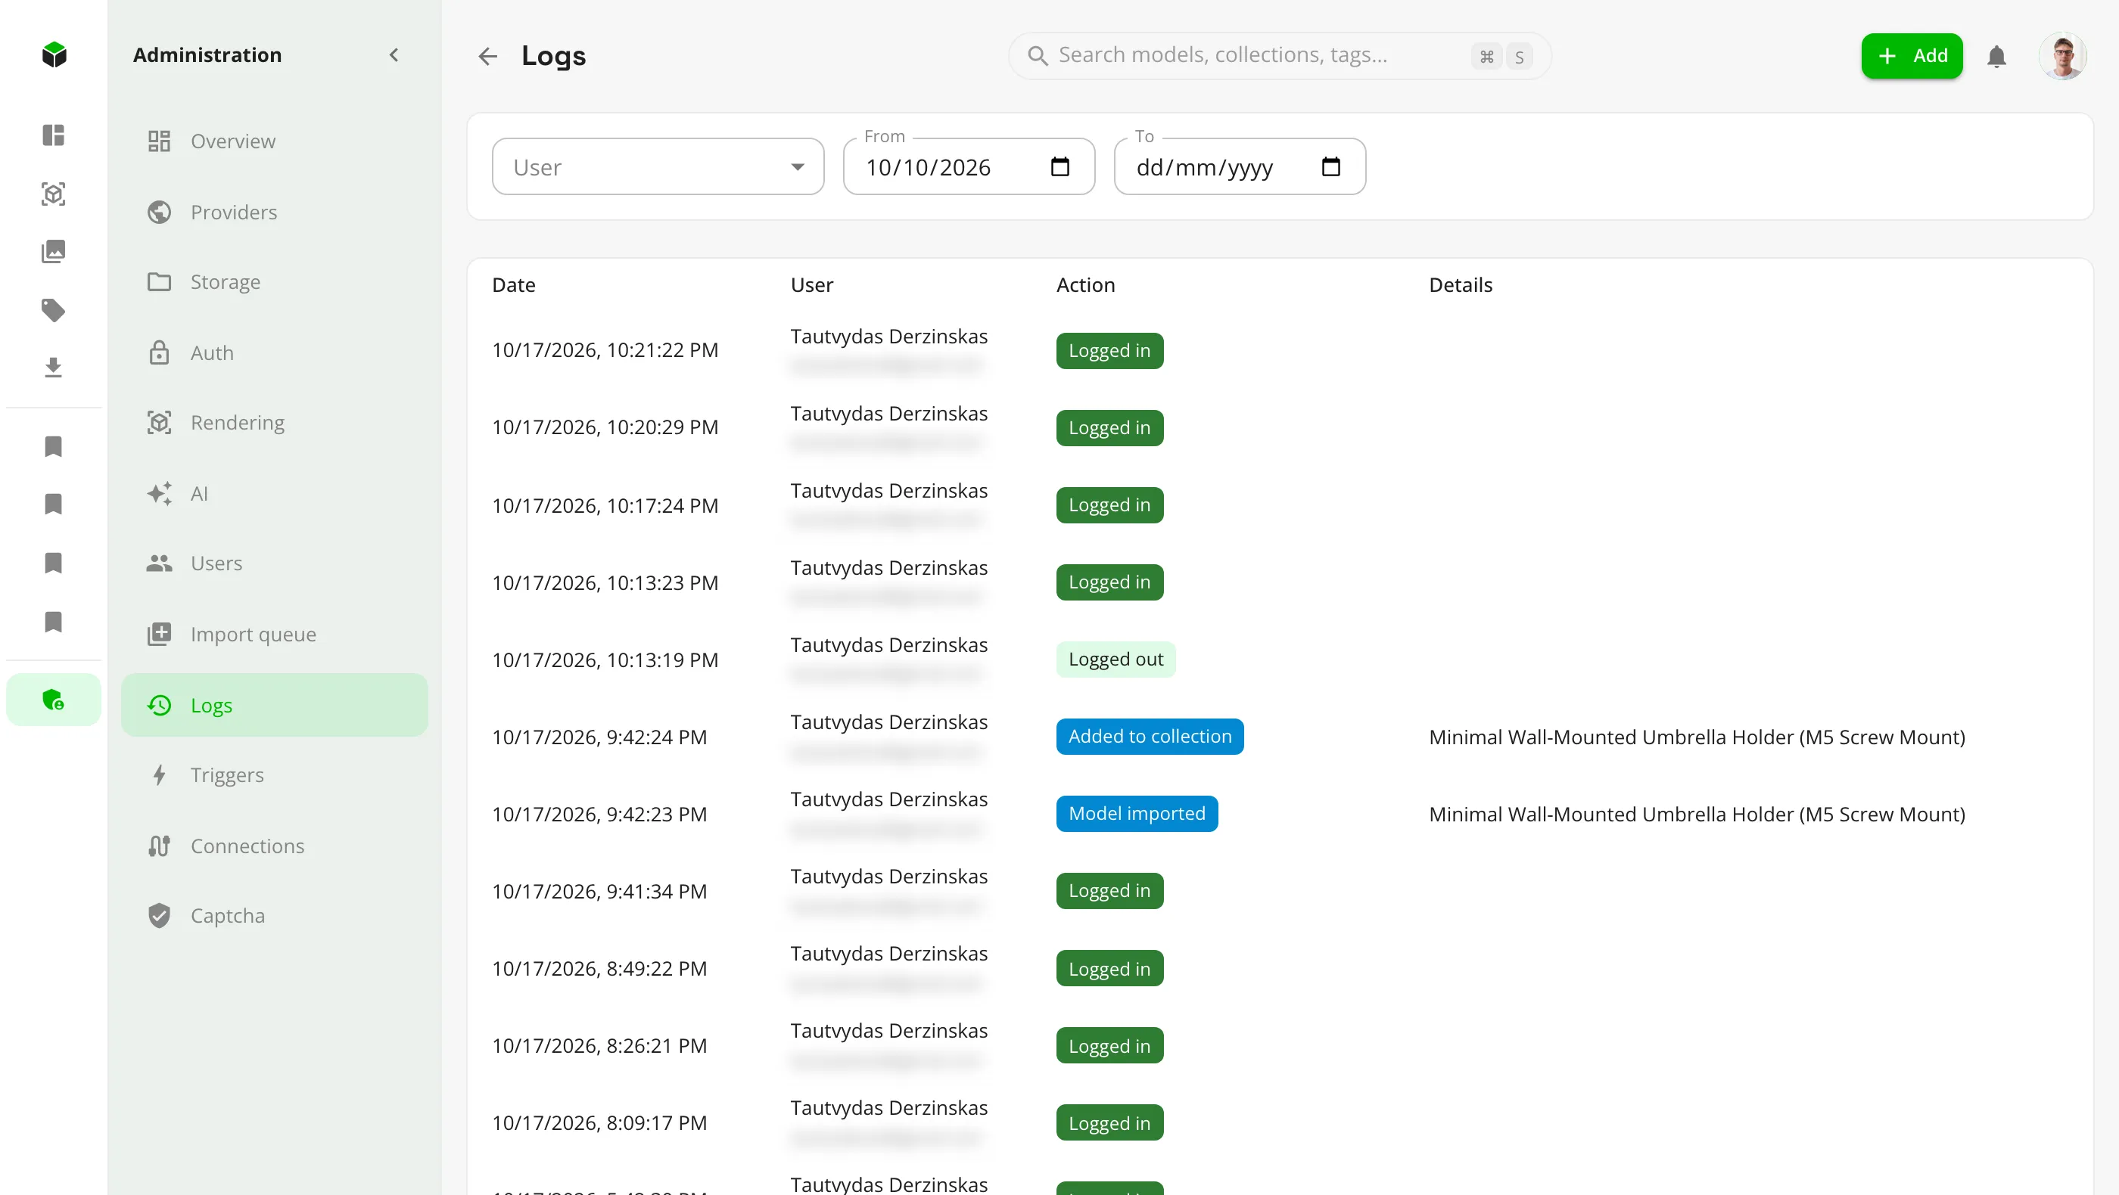Image resolution: width=2119 pixels, height=1195 pixels.
Task: Open Connections settings
Action: pyautogui.click(x=275, y=846)
